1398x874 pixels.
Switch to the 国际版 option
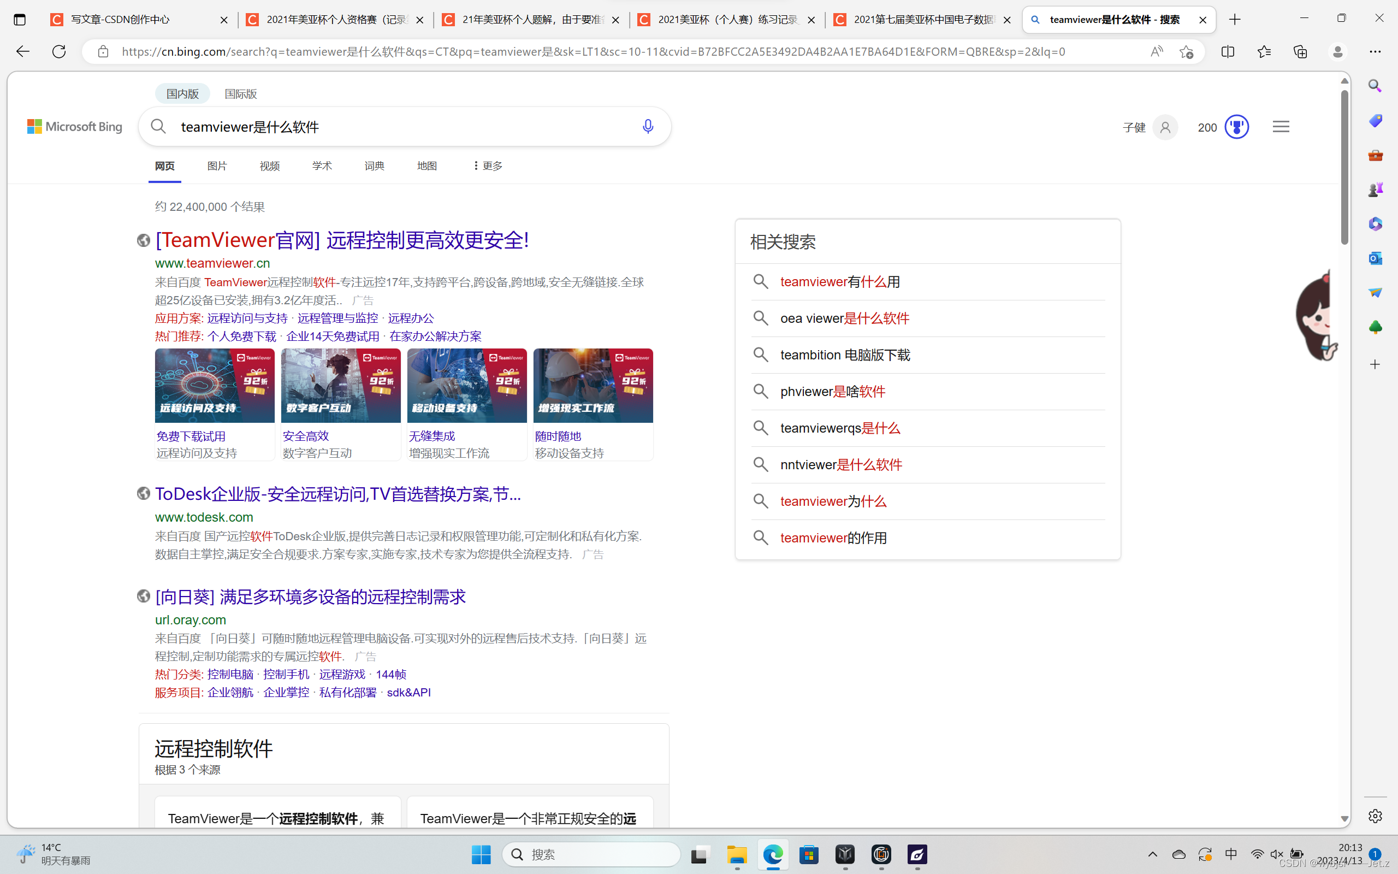pyautogui.click(x=240, y=93)
